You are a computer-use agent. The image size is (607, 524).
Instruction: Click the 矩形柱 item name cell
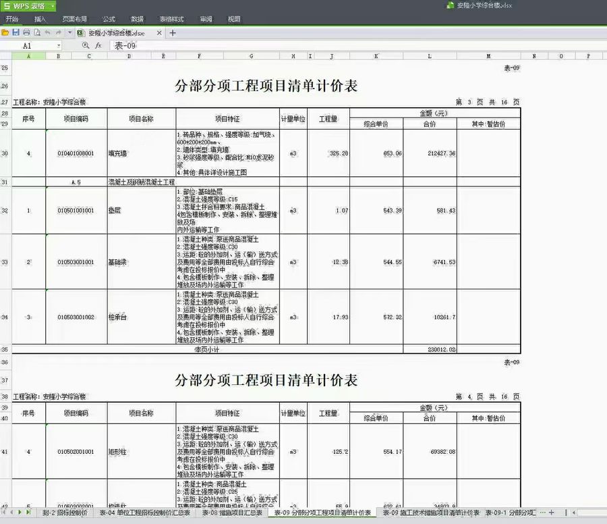[142, 452]
